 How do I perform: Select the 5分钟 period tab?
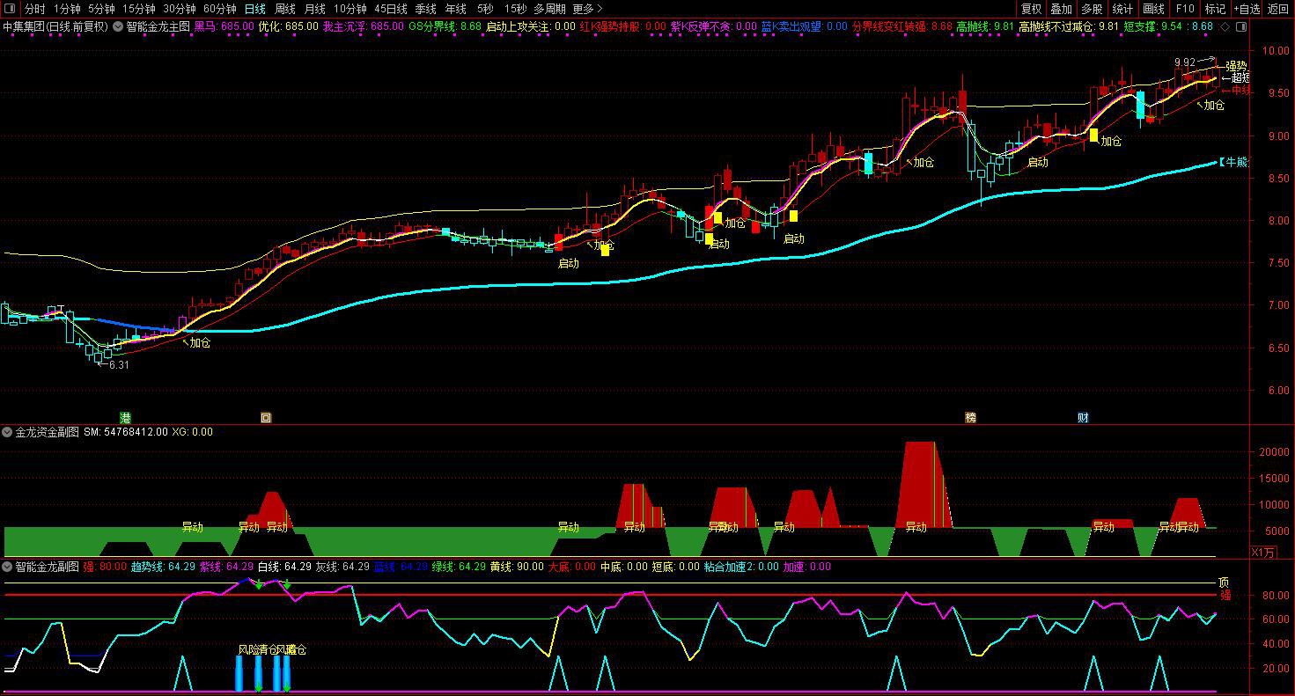tap(101, 9)
